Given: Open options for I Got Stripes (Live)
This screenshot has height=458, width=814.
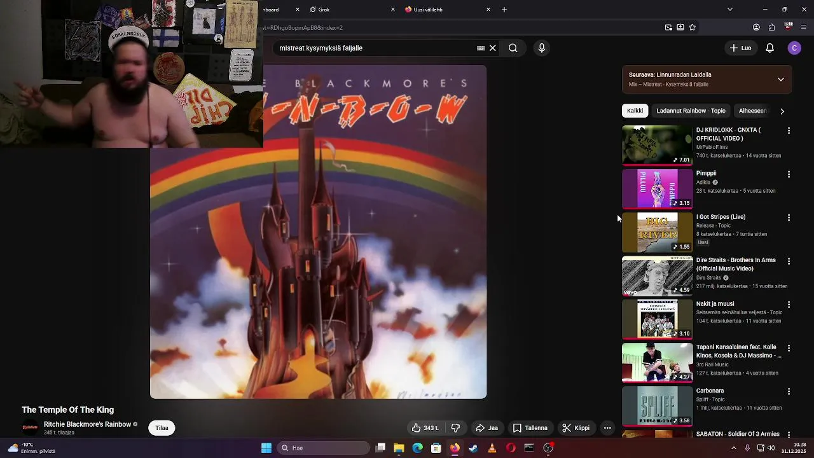Looking at the screenshot, I should [789, 218].
